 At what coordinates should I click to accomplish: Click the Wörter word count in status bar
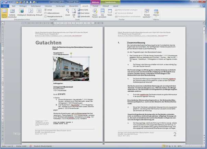click(21, 146)
